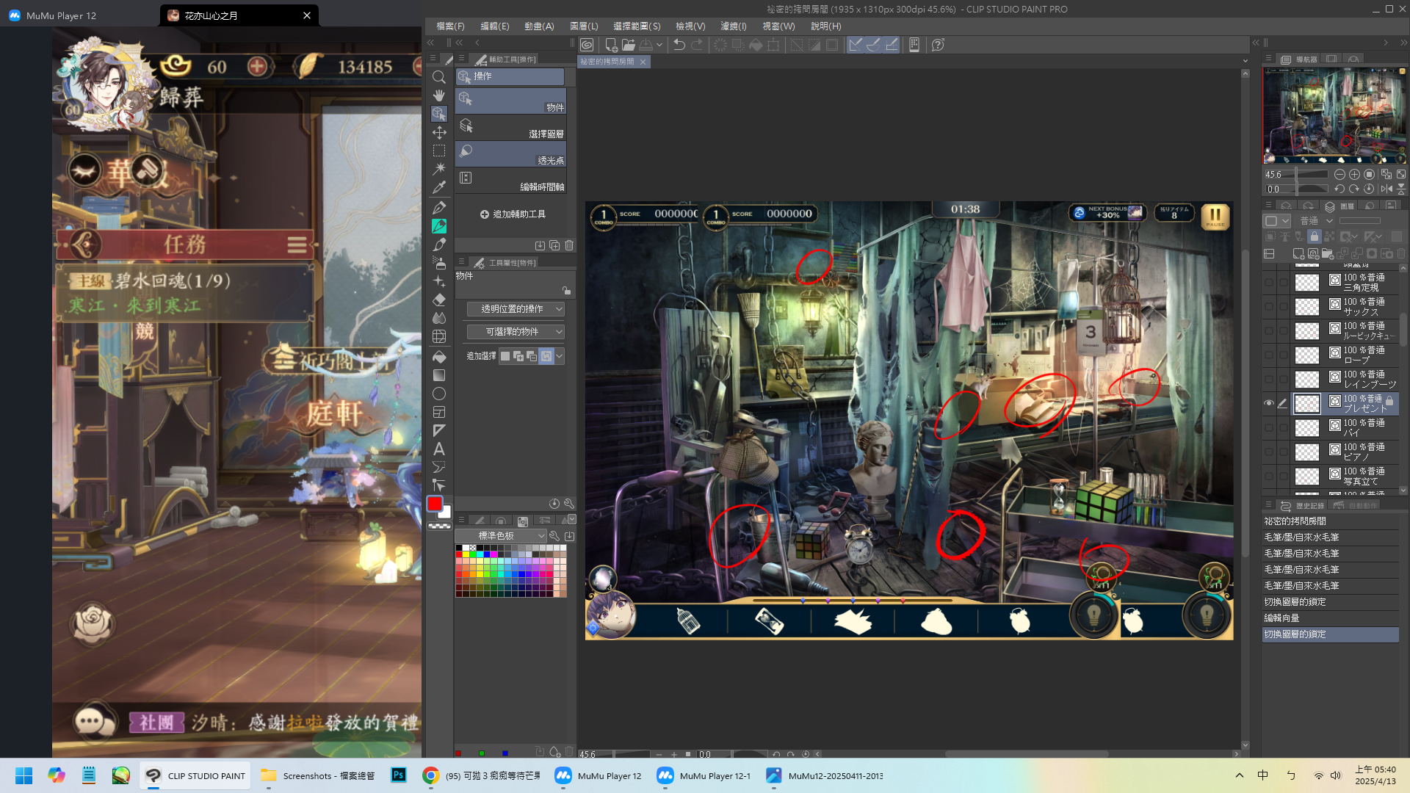
Task: Click the Fill bucket tool
Action: coord(439,357)
